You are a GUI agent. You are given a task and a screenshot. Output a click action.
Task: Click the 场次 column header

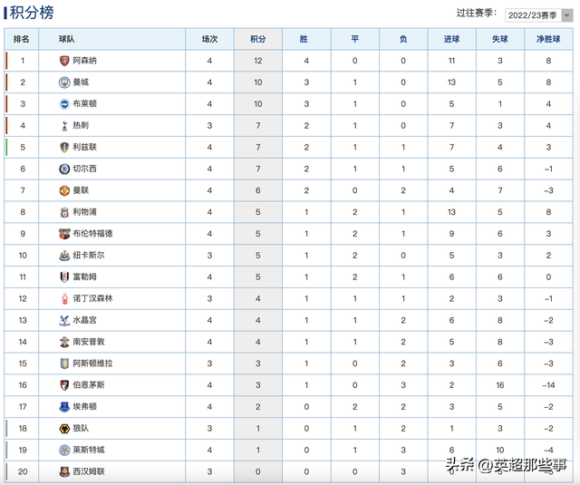[209, 39]
